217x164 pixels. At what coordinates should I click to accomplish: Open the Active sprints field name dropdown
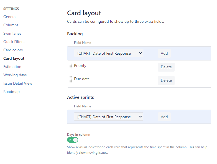(108, 117)
